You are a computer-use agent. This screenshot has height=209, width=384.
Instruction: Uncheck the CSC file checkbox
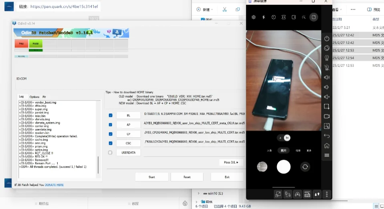[x=111, y=143]
